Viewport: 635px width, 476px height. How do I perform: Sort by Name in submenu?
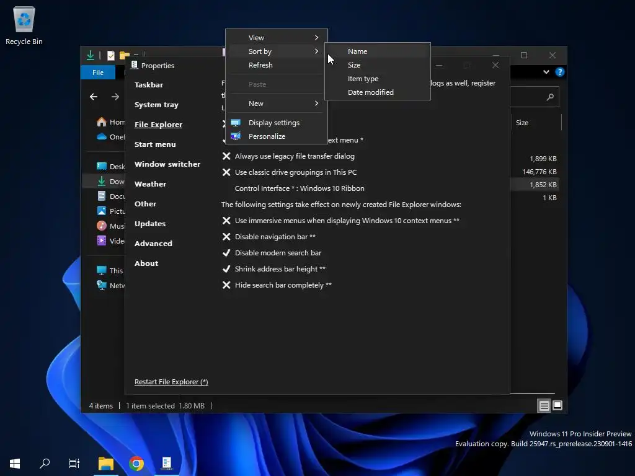[378, 51]
